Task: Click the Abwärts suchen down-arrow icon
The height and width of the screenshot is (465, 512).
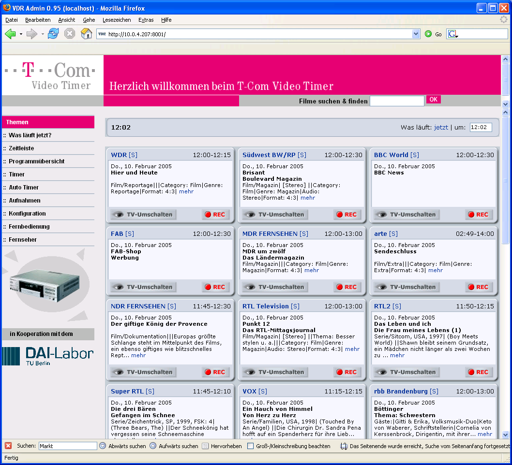Action: click(103, 446)
